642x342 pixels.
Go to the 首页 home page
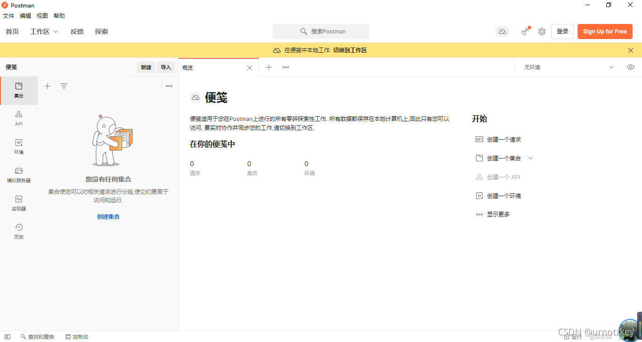(x=12, y=32)
